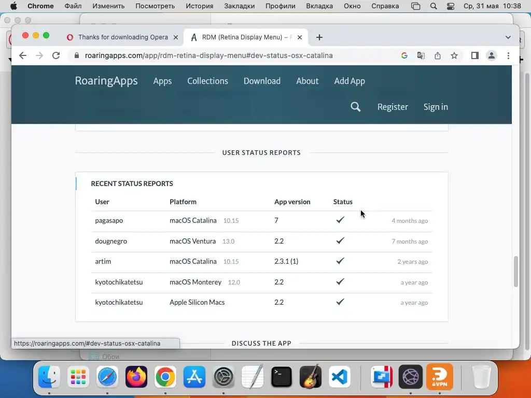
Task: Open the Download navigation link
Action: [x=262, y=81]
